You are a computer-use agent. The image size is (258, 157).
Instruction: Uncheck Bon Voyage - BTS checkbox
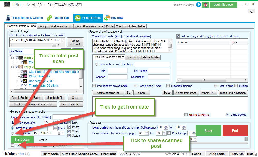22,81
